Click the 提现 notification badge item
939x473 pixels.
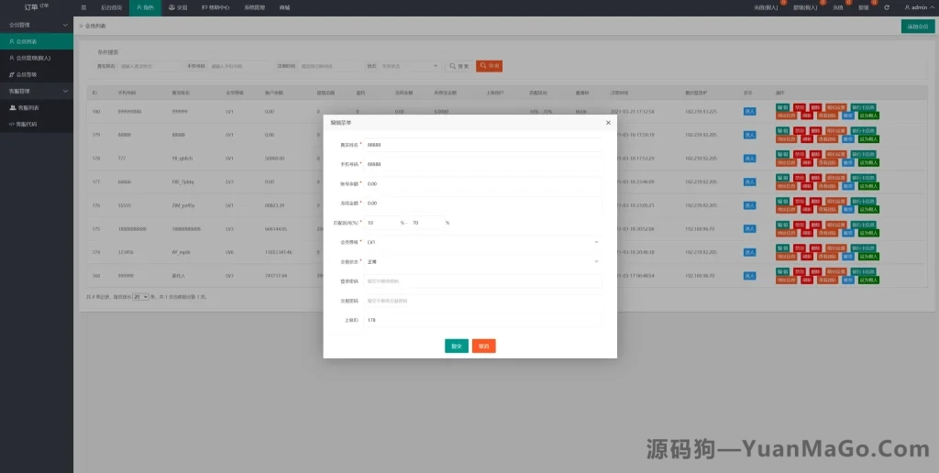point(866,7)
